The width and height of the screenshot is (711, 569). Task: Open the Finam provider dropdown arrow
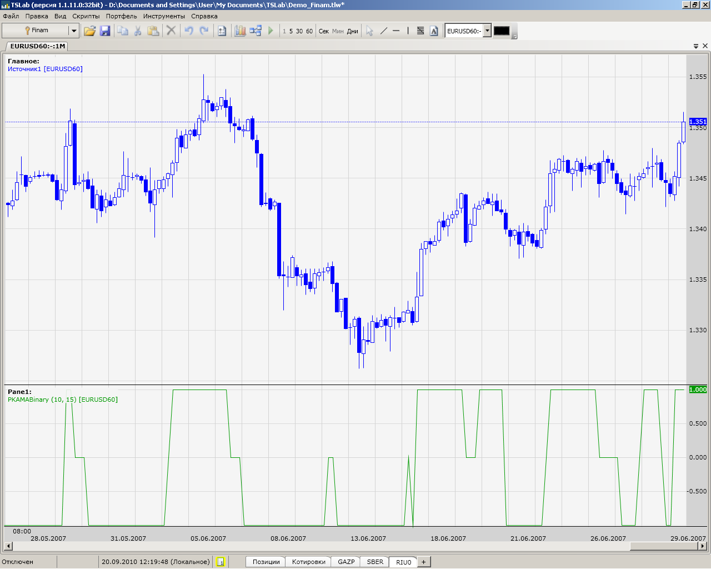(x=73, y=31)
